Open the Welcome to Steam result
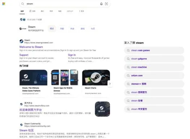The width and height of the screenshot is (190, 139). click(x=31, y=47)
